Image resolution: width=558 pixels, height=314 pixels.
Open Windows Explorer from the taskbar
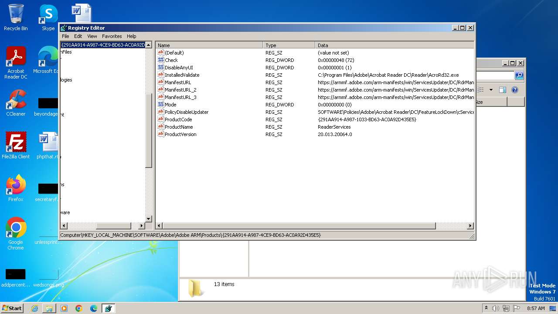(49, 308)
